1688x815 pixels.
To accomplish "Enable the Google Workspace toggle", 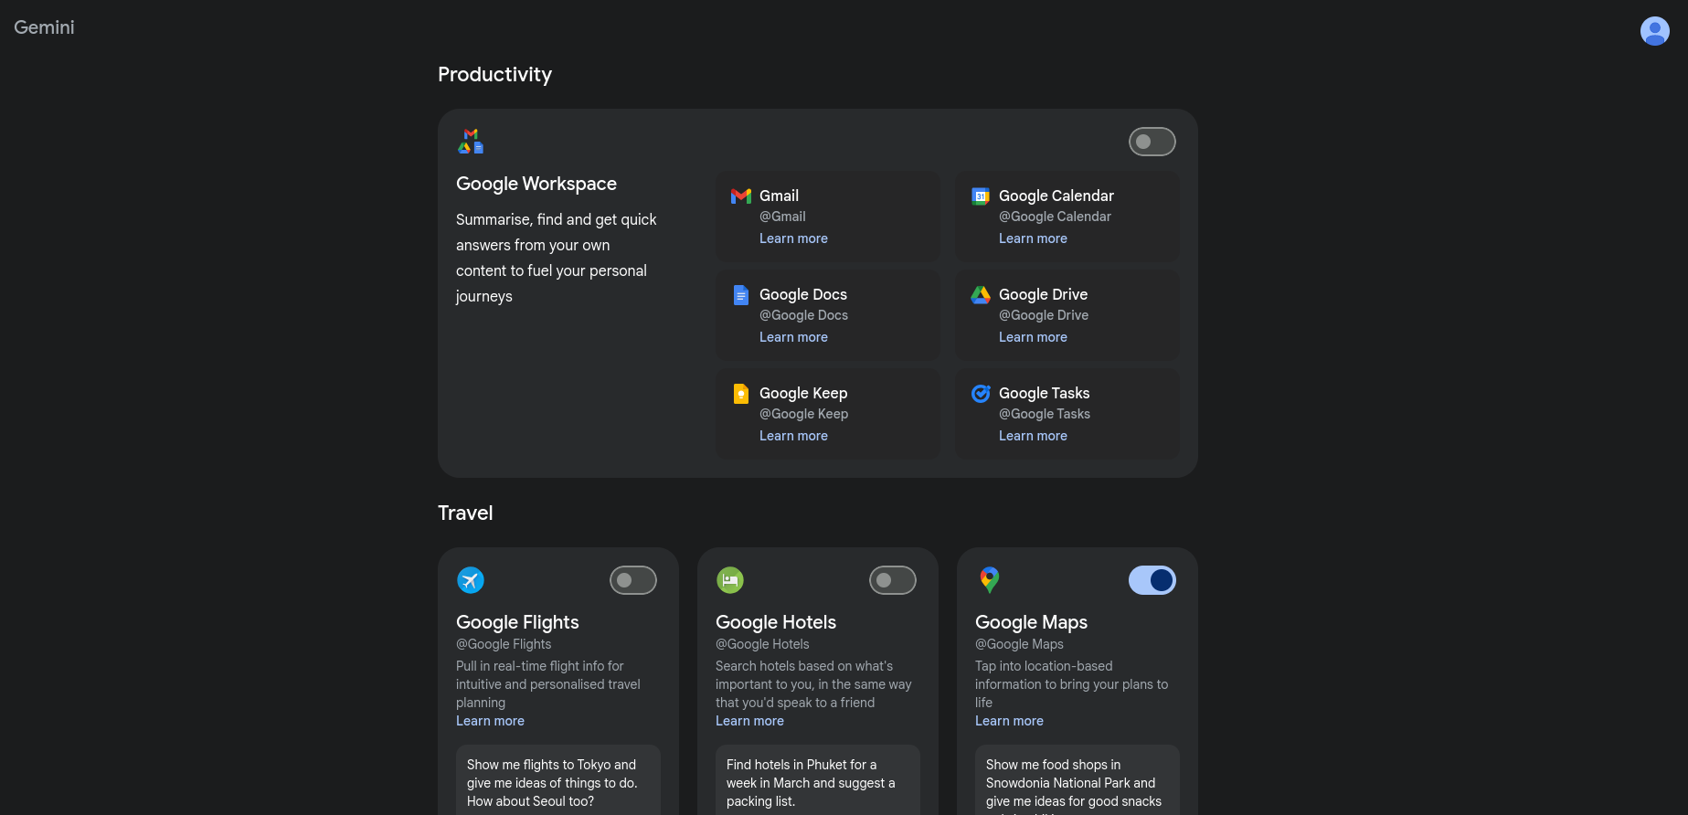I will click(x=1152, y=142).
